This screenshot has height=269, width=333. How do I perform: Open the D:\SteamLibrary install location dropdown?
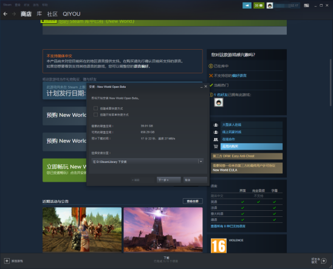pos(148,162)
